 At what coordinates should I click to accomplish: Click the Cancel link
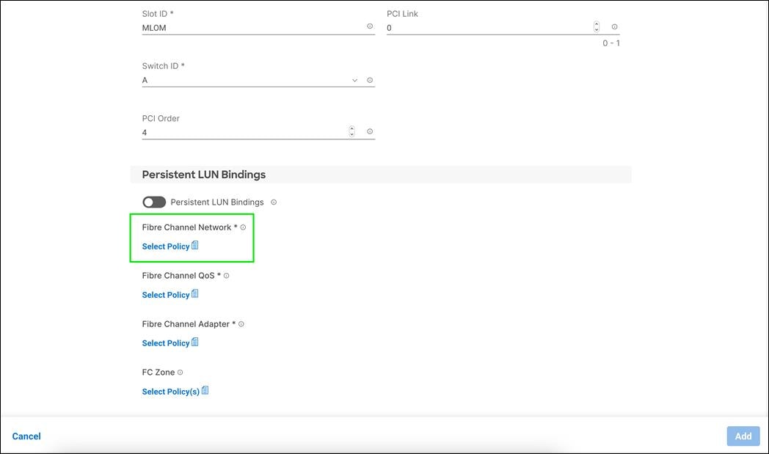pos(26,436)
